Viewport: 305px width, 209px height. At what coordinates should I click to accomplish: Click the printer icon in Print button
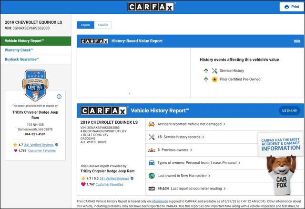click(x=287, y=7)
